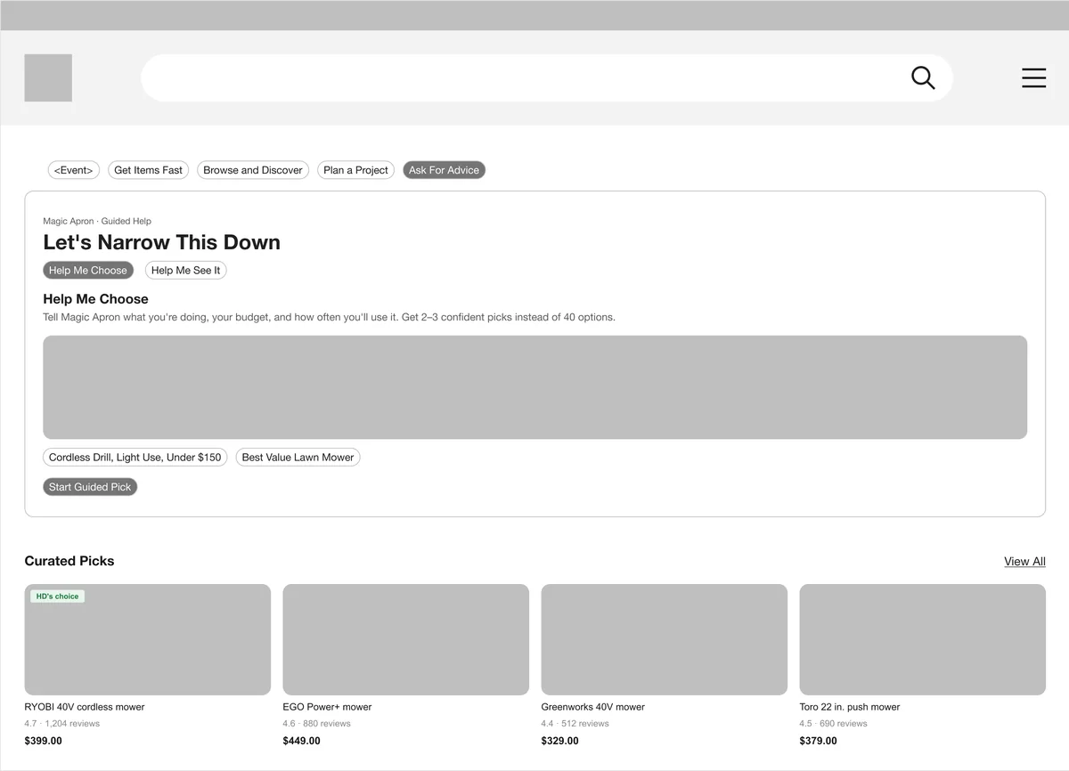Click the $449.00 price
The width and height of the screenshot is (1069, 771).
pos(301,741)
